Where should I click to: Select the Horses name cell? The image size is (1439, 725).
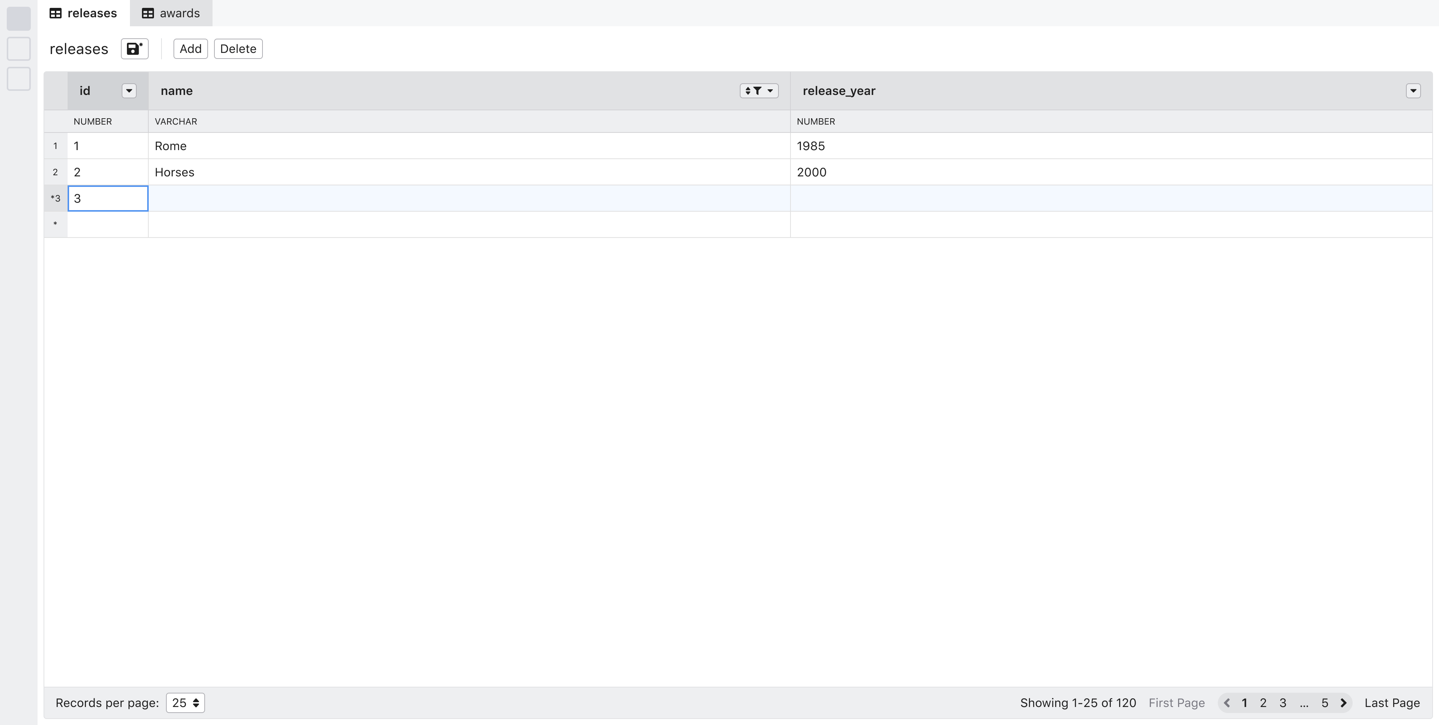pos(469,172)
